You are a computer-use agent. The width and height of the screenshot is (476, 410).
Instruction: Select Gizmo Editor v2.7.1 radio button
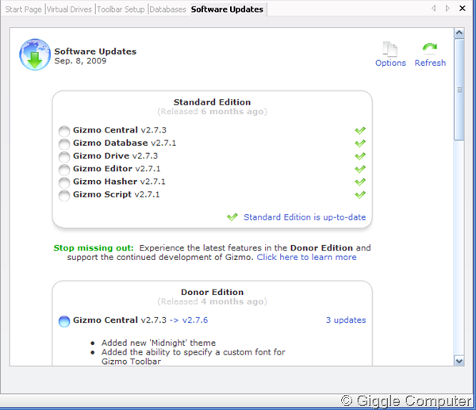[64, 170]
